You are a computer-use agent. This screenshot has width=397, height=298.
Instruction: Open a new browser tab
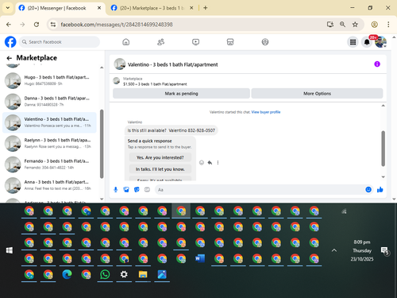coord(206,8)
